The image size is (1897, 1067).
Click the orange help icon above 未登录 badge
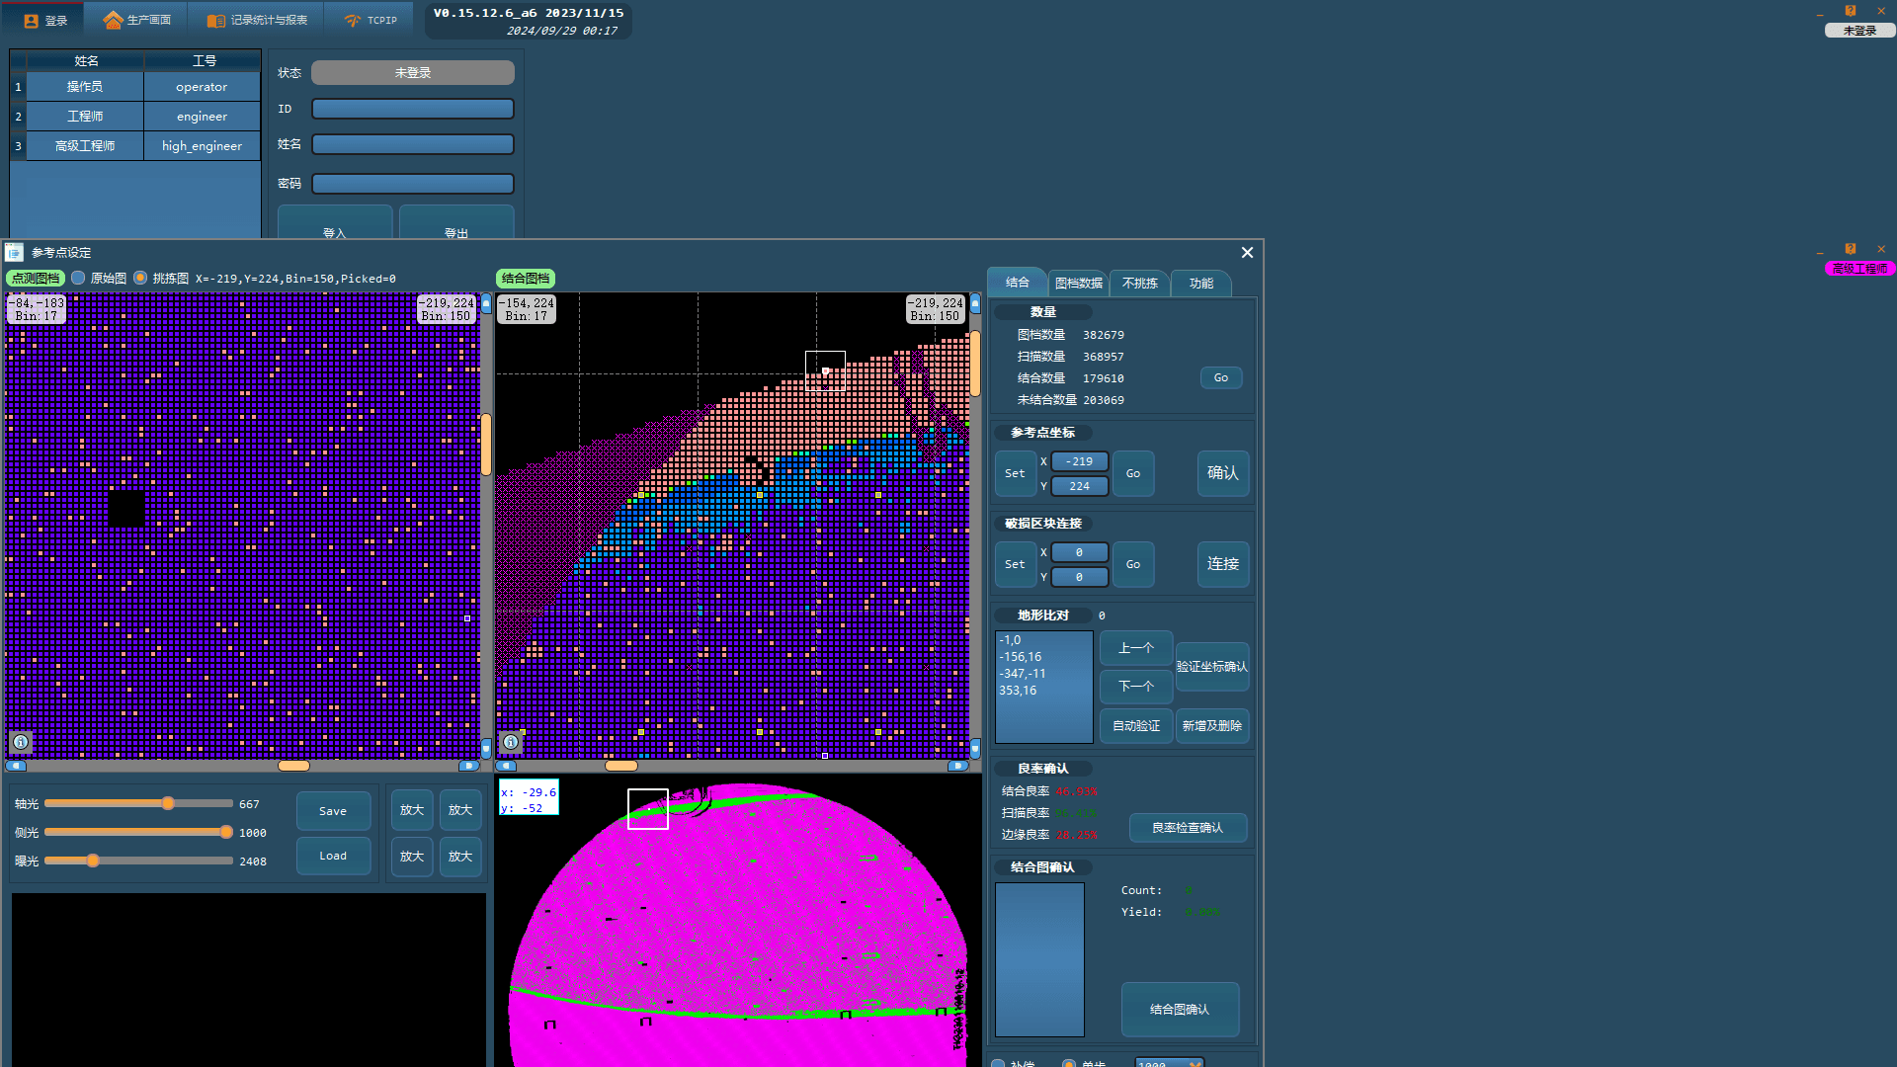(x=1851, y=11)
